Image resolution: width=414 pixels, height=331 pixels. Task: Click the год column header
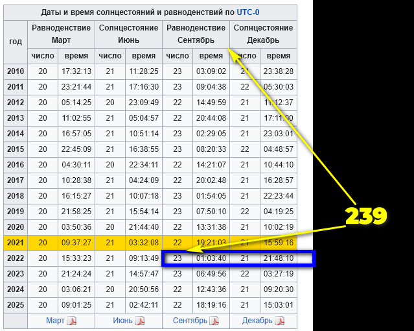coord(16,42)
